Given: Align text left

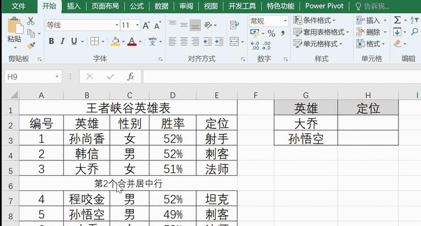Looking at the screenshot, I should (x=173, y=42).
